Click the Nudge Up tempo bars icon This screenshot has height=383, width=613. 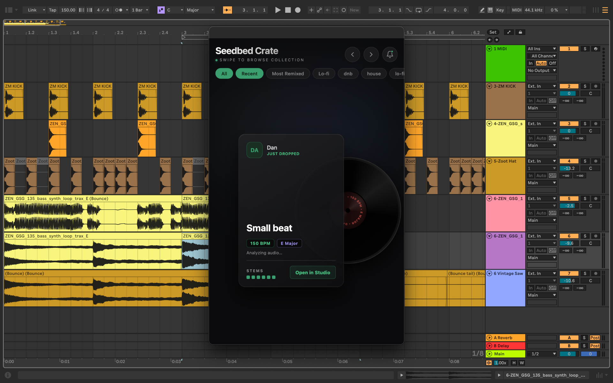point(90,10)
